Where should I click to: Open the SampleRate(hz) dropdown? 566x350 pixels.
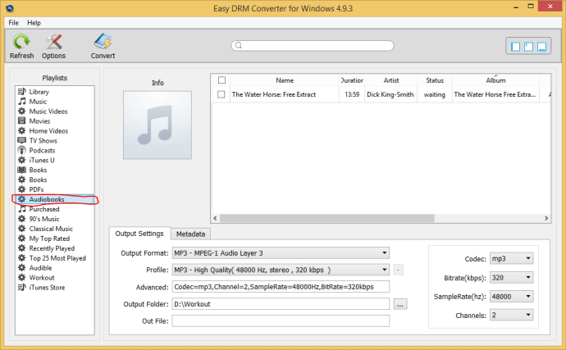click(512, 297)
